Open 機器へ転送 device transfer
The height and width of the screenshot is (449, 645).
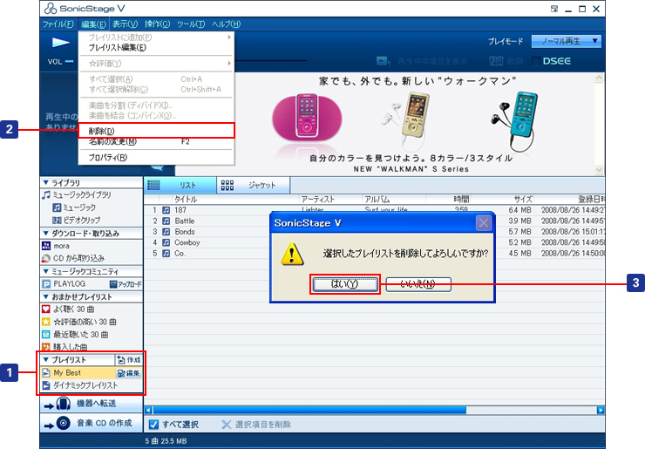[91, 404]
